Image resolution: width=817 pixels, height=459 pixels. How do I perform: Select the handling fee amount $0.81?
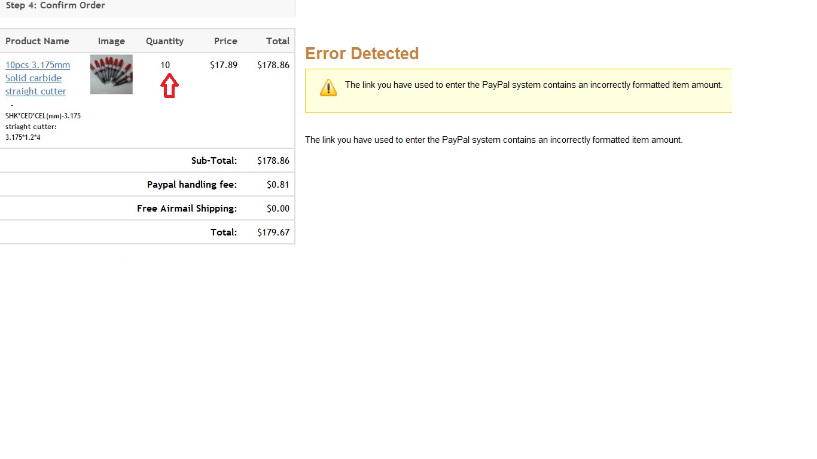278,185
